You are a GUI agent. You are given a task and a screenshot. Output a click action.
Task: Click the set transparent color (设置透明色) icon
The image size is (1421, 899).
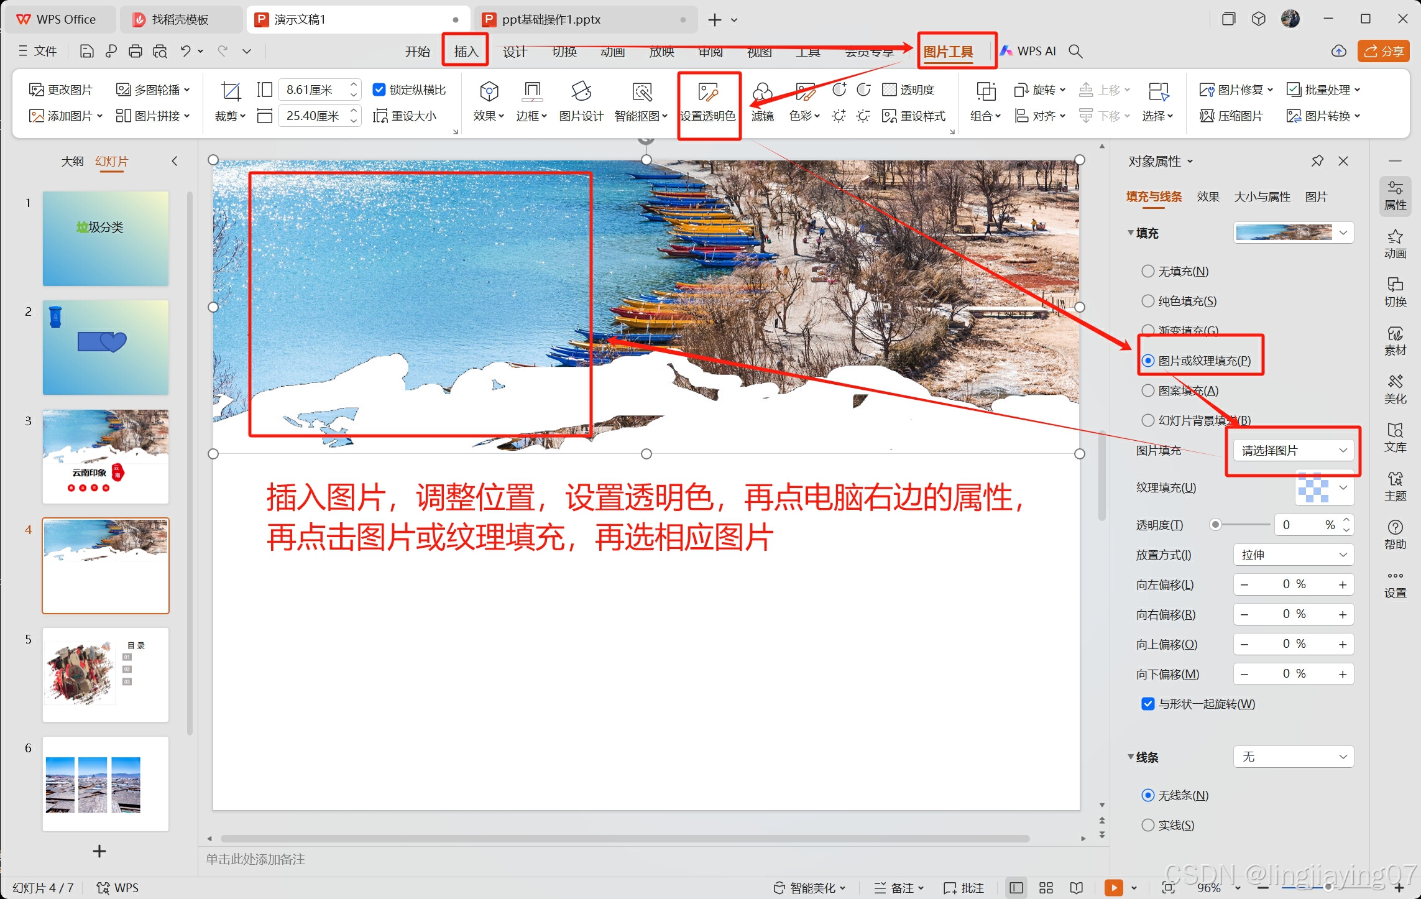(x=708, y=93)
